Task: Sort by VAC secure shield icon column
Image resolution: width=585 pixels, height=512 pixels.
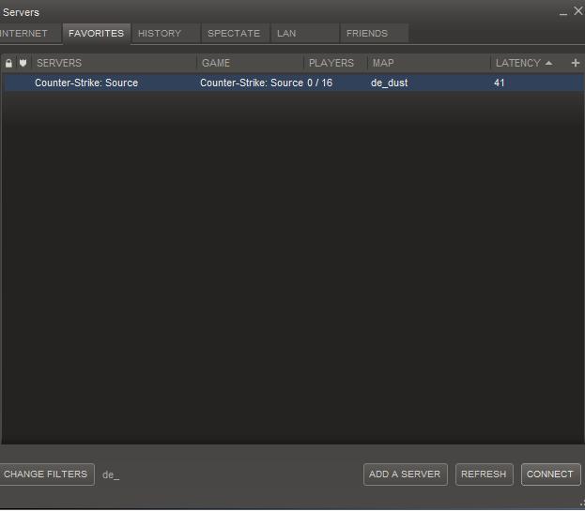Action: 23,63
